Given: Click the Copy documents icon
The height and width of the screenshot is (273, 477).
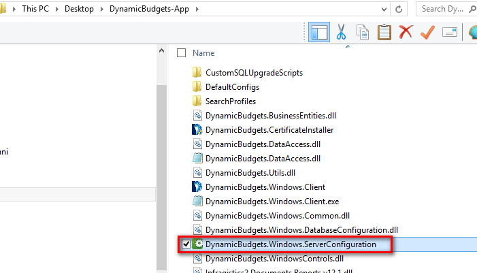Looking at the screenshot, I should pyautogui.click(x=362, y=32).
